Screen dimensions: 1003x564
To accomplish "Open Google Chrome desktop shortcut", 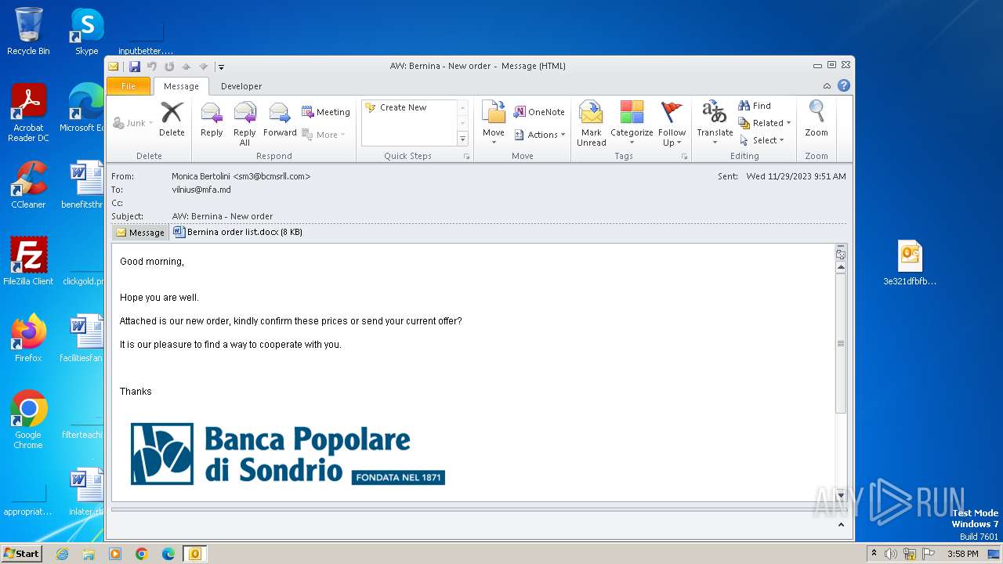I will [28, 419].
